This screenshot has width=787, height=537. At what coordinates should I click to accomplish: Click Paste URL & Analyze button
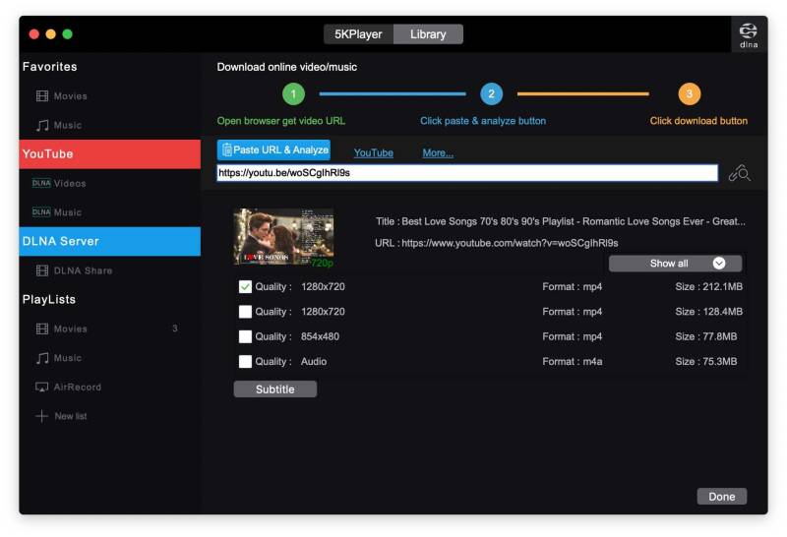click(273, 150)
